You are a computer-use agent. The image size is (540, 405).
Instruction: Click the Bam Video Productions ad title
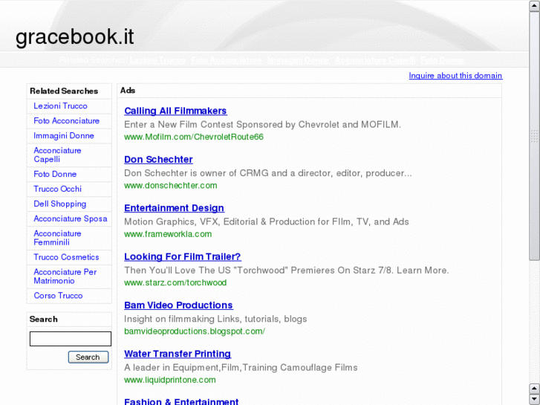click(178, 305)
